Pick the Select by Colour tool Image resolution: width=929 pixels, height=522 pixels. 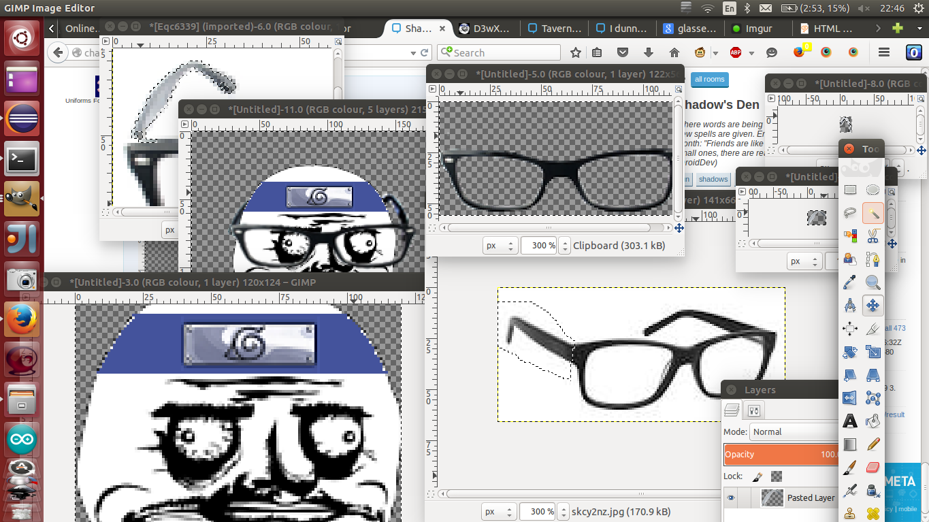tap(850, 236)
